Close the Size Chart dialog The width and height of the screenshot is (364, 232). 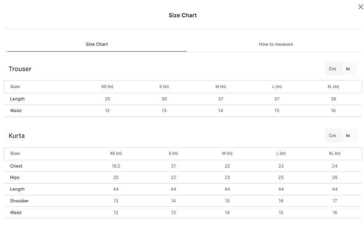click(x=360, y=7)
